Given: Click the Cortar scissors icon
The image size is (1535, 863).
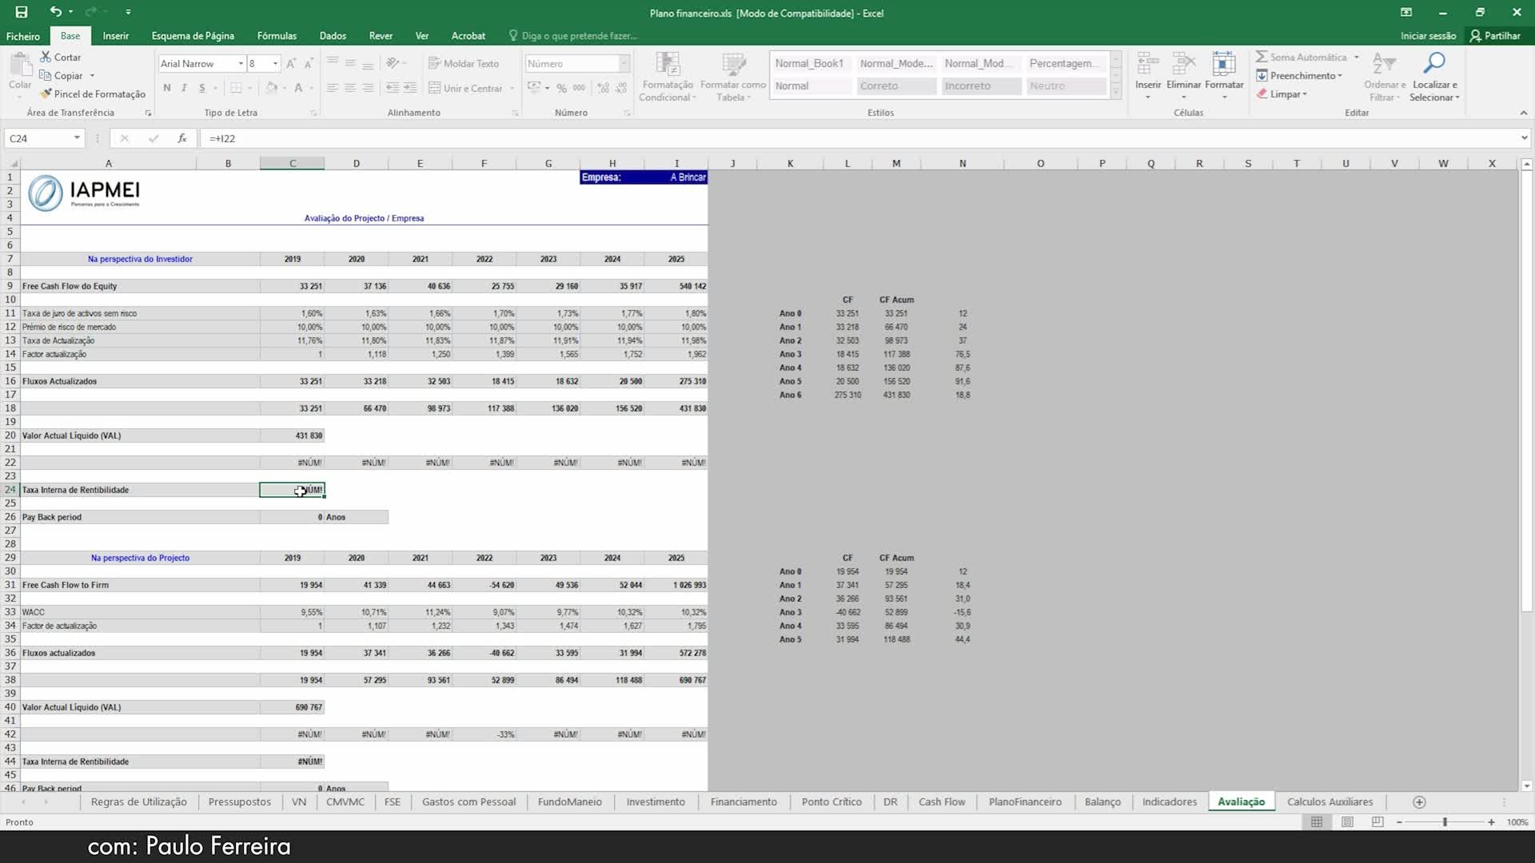Looking at the screenshot, I should pos(46,57).
